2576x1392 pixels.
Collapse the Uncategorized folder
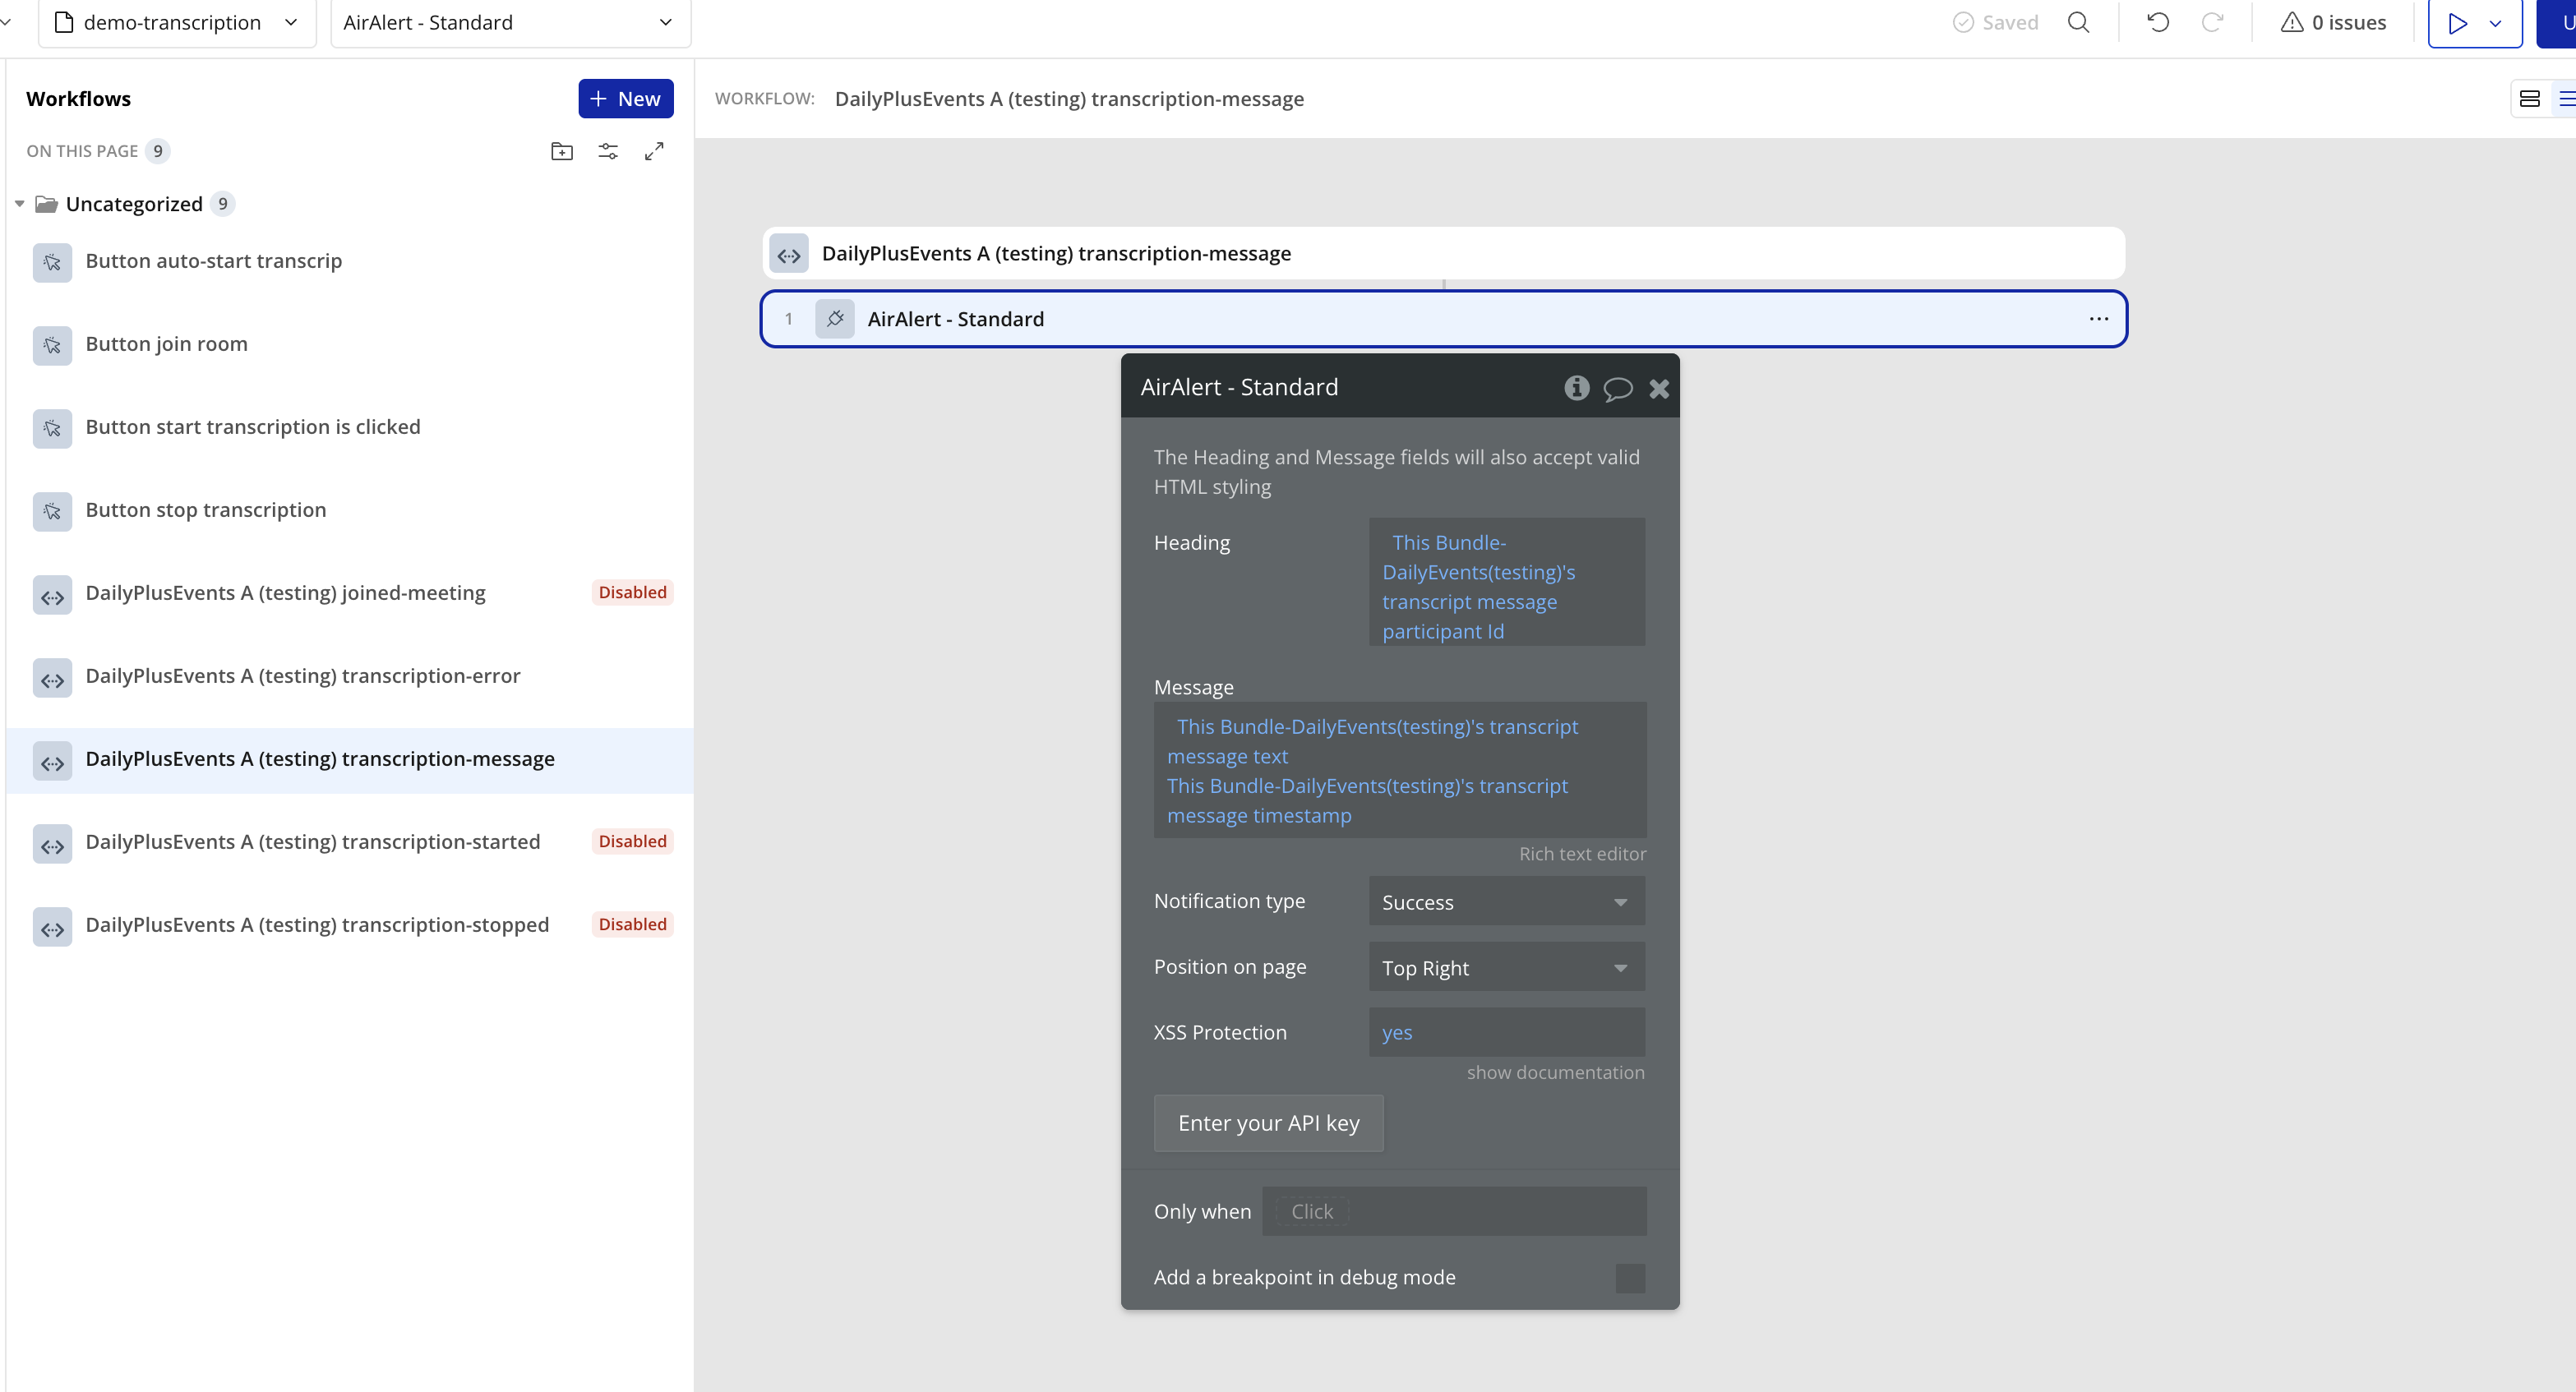point(20,204)
